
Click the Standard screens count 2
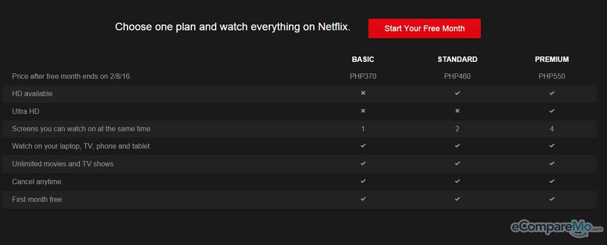point(457,128)
